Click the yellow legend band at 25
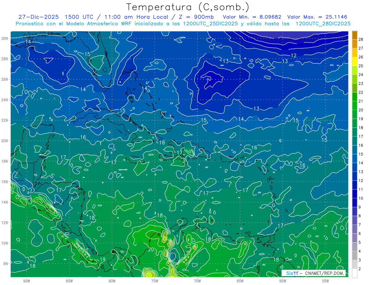Image resolution: width=369 pixels, height=285 pixels. (x=355, y=61)
